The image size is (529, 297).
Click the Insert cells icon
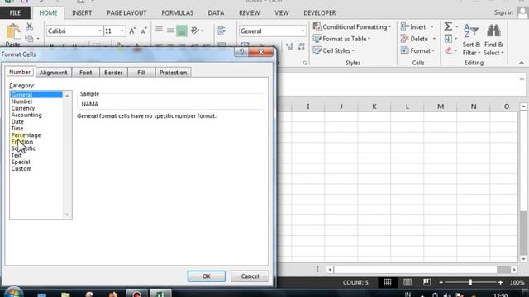pos(404,26)
